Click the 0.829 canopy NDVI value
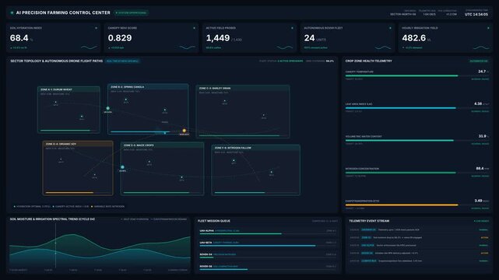 pos(120,38)
